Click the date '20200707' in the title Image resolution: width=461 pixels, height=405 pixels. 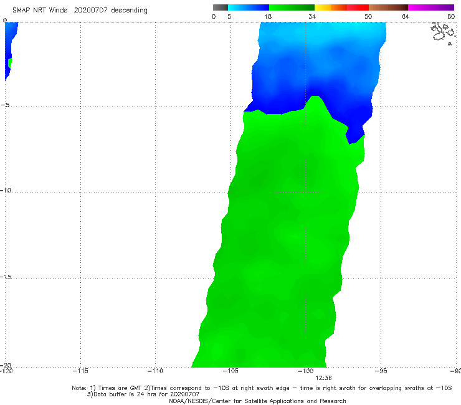[x=90, y=11]
